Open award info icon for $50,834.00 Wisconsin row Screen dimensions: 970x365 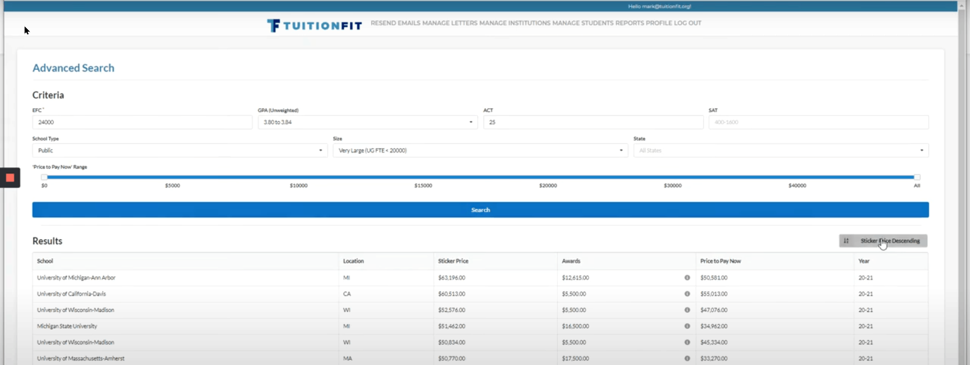687,342
